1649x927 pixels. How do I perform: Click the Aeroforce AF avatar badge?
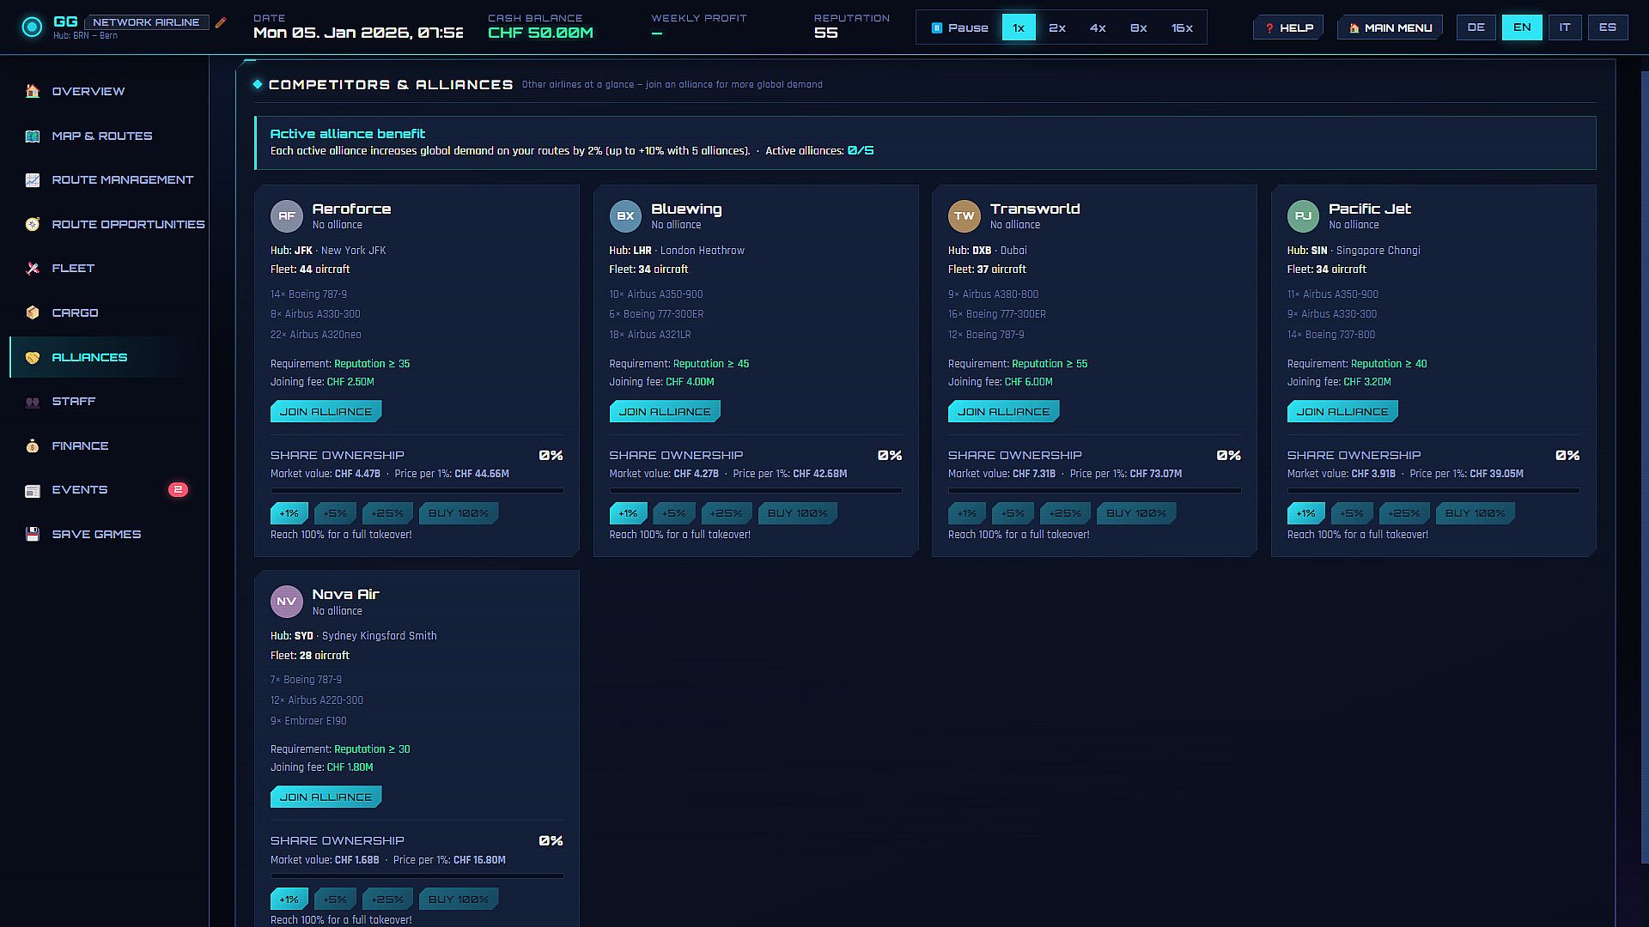click(287, 216)
